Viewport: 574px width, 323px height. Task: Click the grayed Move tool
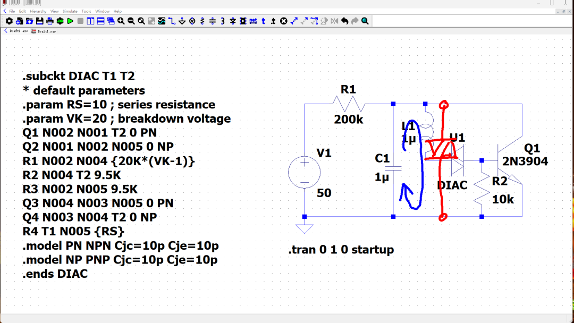pyautogui.click(x=304, y=21)
